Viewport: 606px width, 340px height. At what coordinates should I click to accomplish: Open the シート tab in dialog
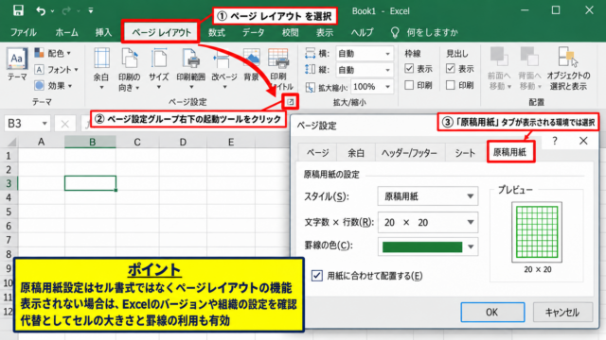pos(465,153)
